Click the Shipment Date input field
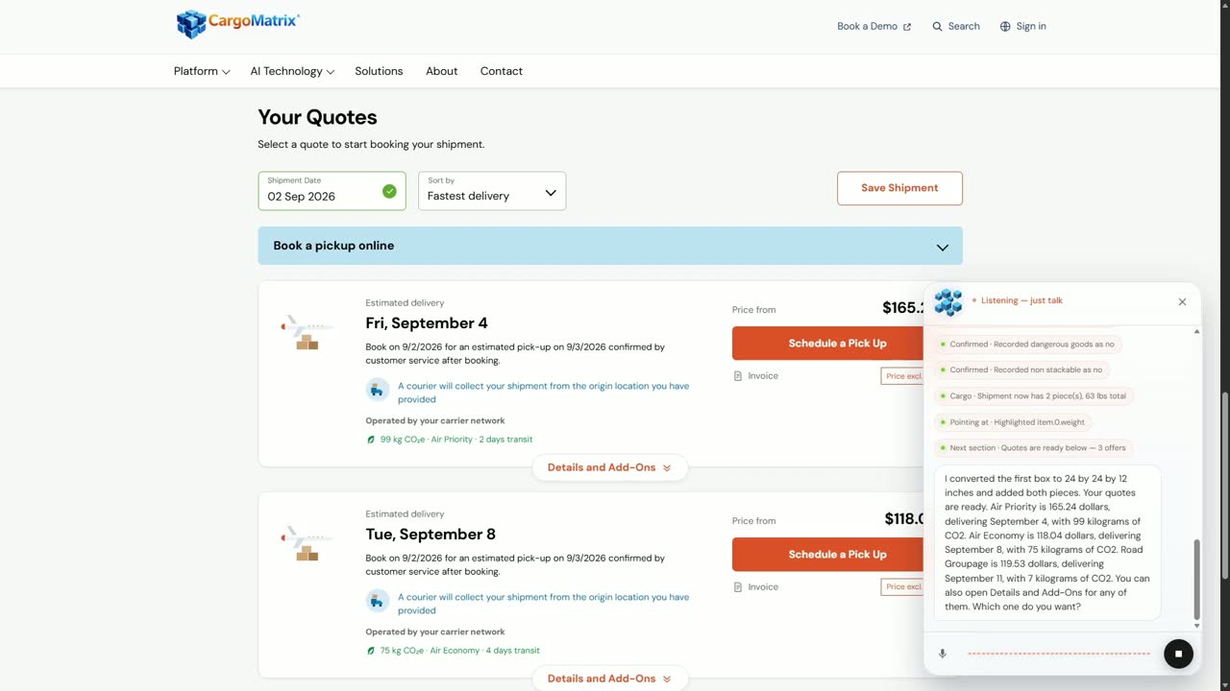Image resolution: width=1230 pixels, height=691 pixels. coord(332,191)
